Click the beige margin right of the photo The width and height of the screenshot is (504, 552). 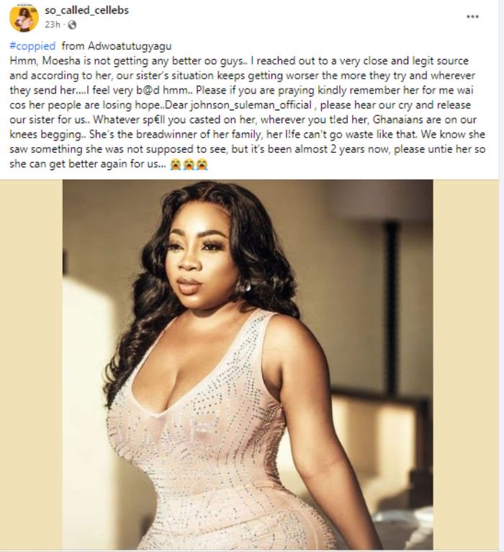point(466,365)
